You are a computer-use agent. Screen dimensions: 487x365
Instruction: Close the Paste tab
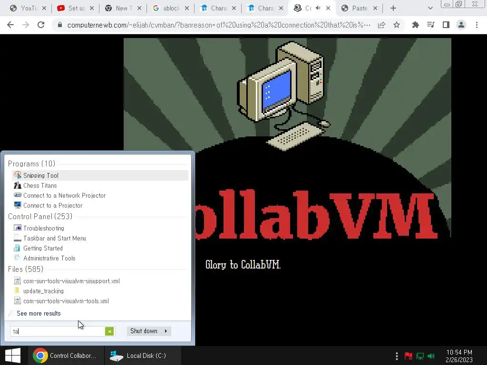(375, 8)
